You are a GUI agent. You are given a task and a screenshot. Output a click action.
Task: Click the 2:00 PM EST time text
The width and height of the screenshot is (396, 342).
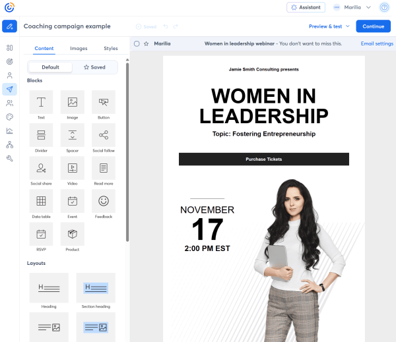[x=207, y=248]
